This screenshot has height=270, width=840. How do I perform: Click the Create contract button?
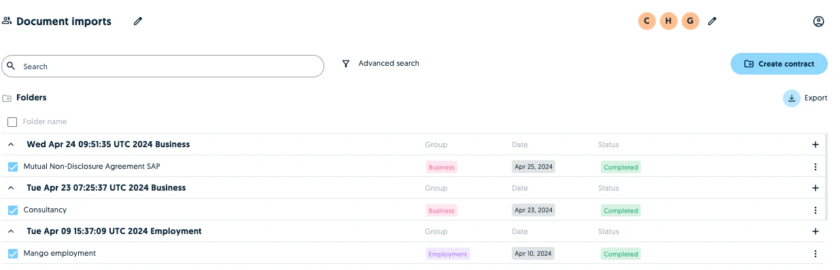pos(779,64)
